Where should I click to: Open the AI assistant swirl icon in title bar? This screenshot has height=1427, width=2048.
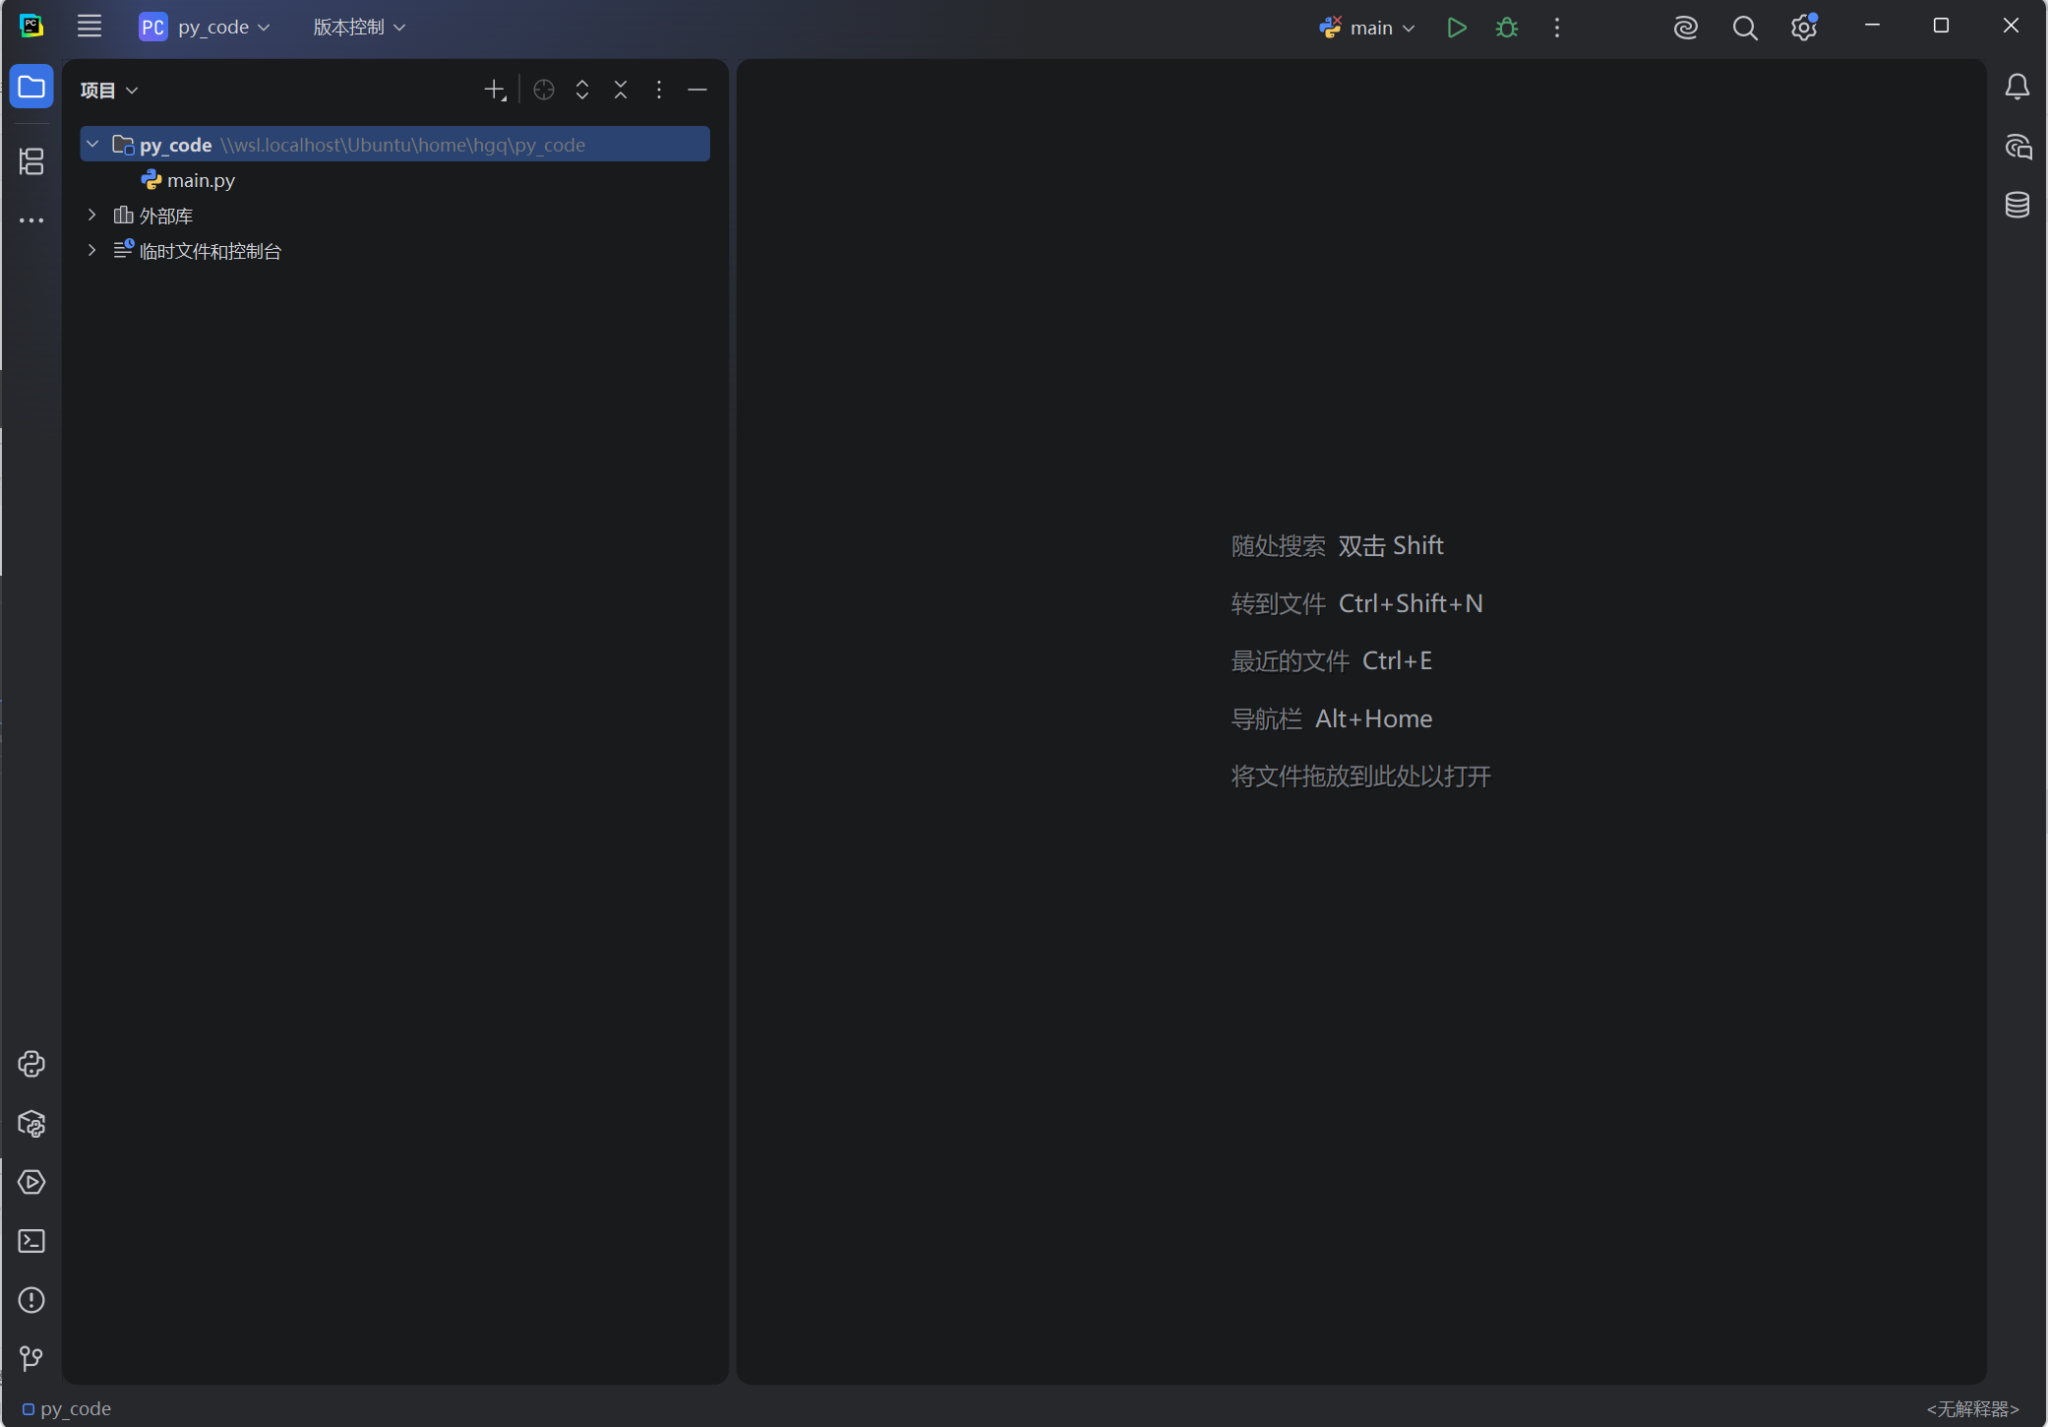pyautogui.click(x=1686, y=28)
